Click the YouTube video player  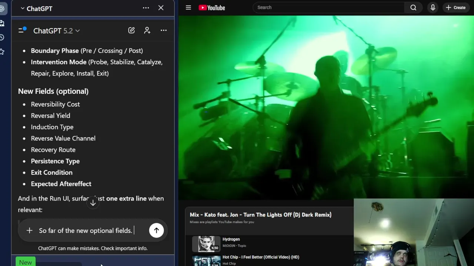tap(326, 107)
